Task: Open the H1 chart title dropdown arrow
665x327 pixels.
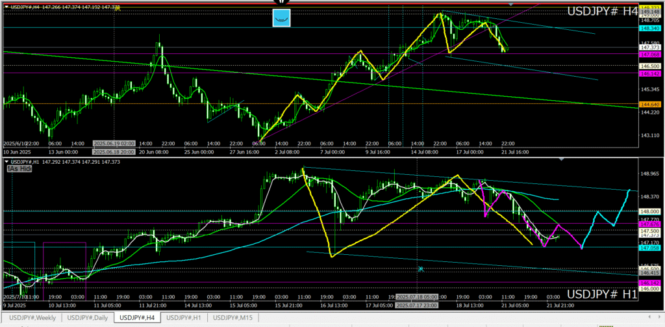Action: (x=6, y=161)
